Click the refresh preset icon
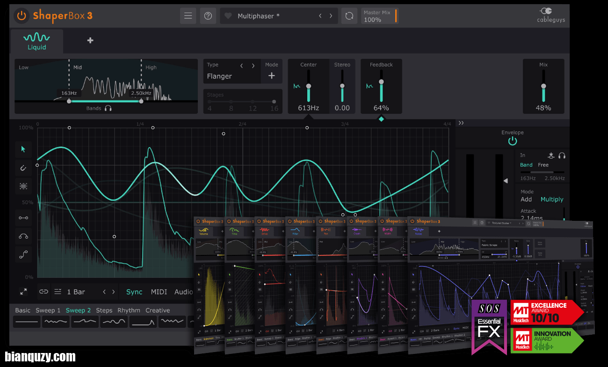This screenshot has height=367, width=608. pyautogui.click(x=349, y=16)
